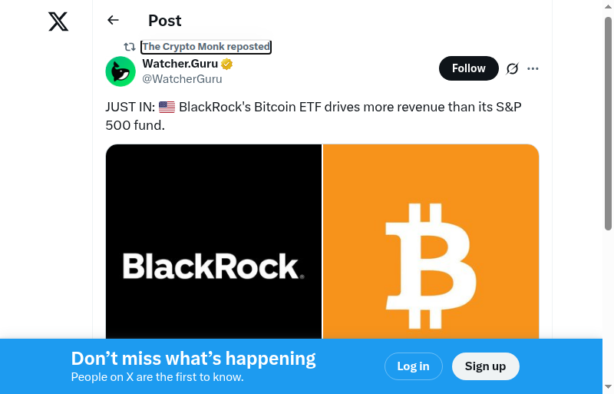Screen dimensions: 614x394
Task: Open "The Crypto Monk reposted" link
Action: [x=206, y=47]
